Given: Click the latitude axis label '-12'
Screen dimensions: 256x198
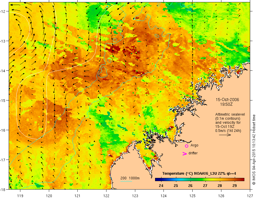Looking at the screenshot, I should [x=3, y=11].
